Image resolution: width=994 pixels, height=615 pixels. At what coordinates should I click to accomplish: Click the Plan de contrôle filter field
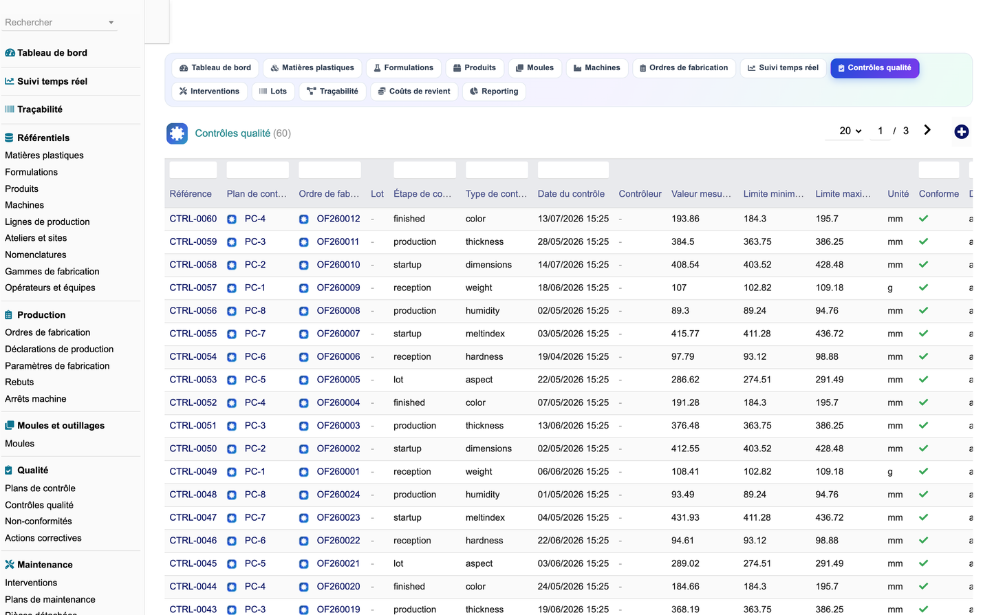(258, 170)
